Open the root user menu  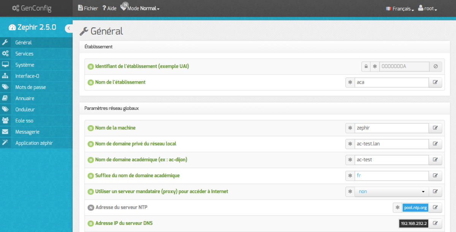[427, 8]
